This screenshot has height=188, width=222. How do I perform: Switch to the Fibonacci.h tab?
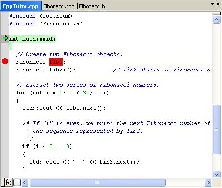[x=92, y=6]
